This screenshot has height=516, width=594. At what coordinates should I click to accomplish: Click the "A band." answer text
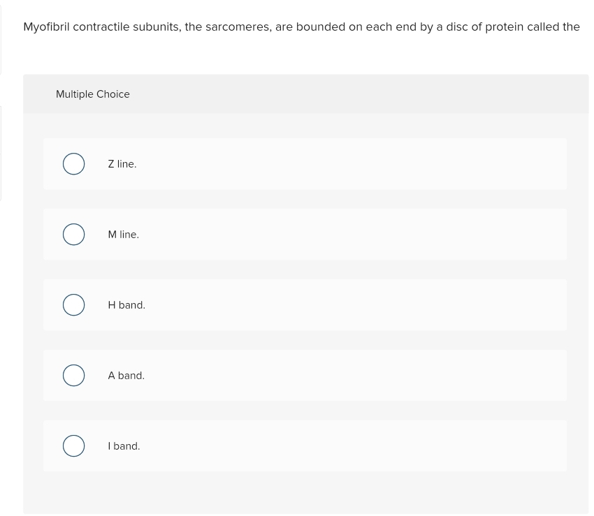[126, 376]
